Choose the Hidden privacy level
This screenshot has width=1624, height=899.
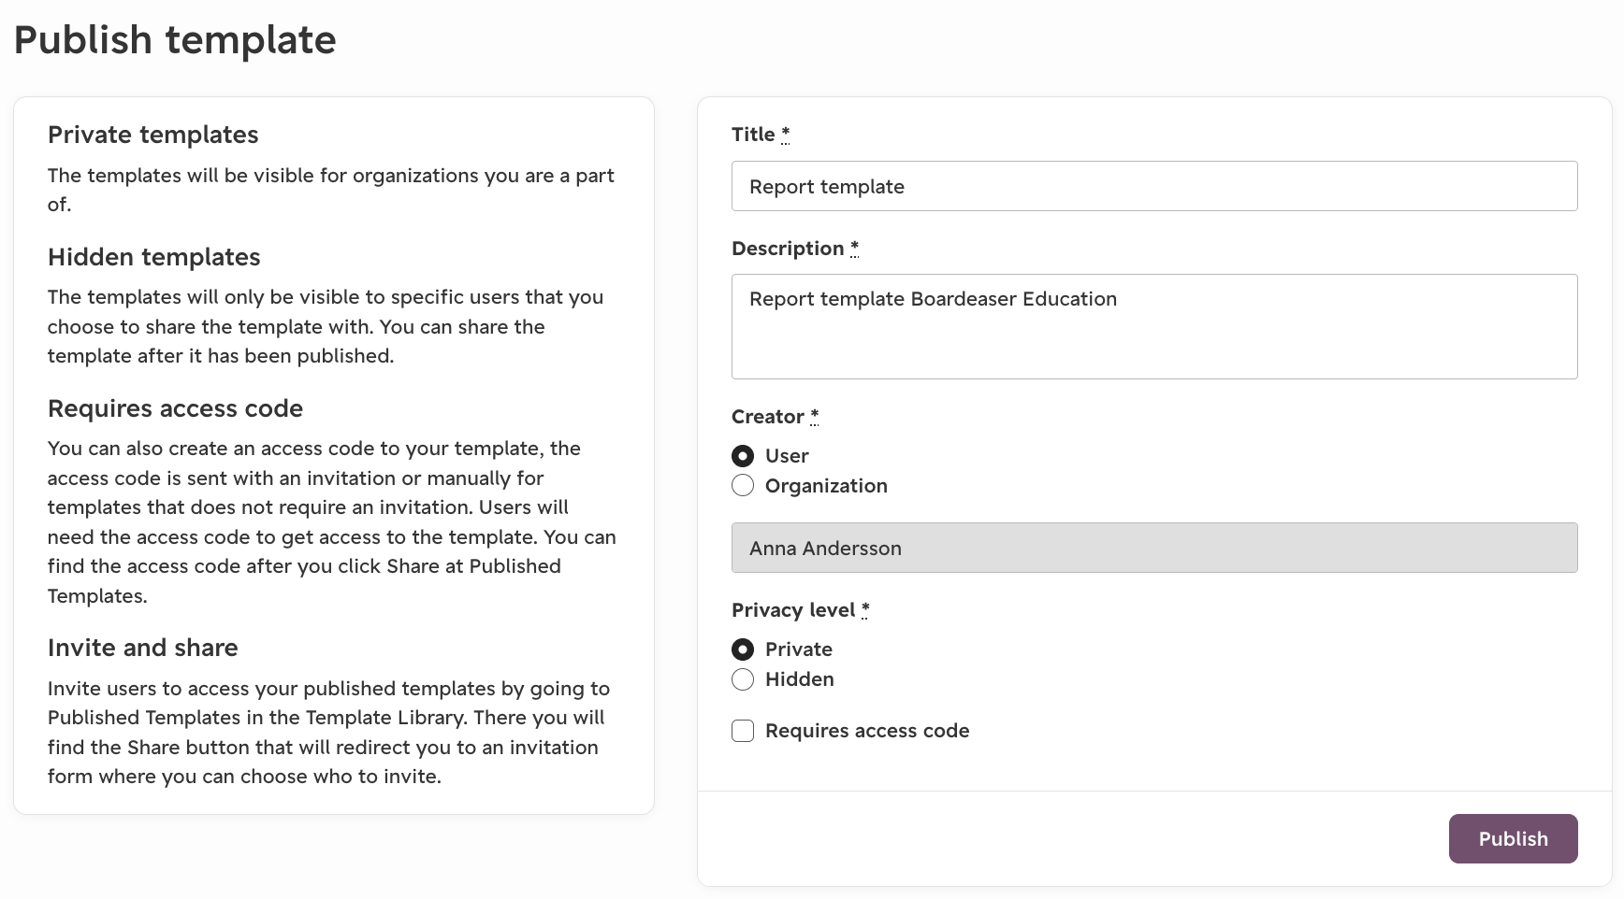[x=743, y=679]
